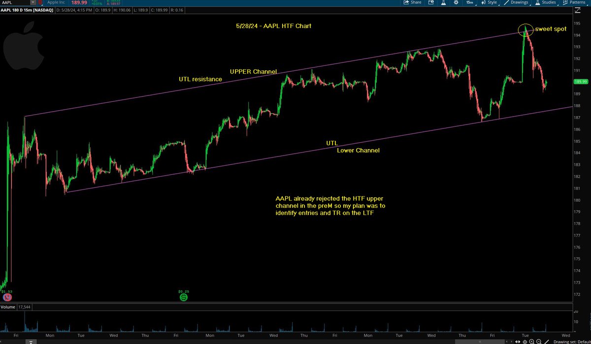
Task: Click the pan arrows icon in bottom toolbar
Action: [518, 342]
